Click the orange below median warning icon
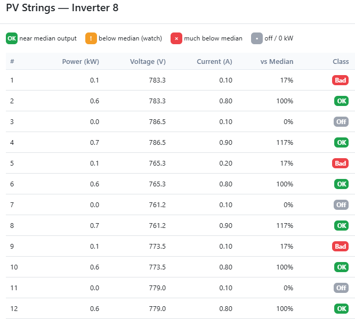 tap(91, 38)
